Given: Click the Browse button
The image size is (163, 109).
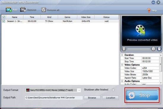Looking at the screenshot, I should point(92,98).
